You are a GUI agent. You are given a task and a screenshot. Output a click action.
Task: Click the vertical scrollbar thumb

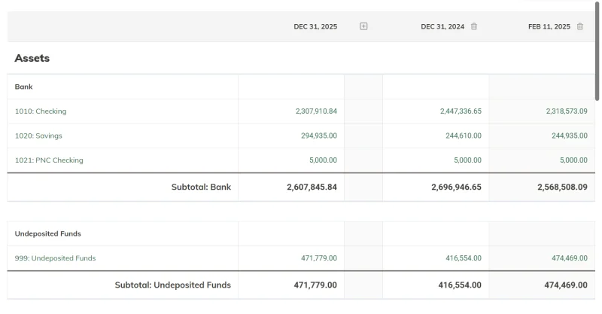597,50
